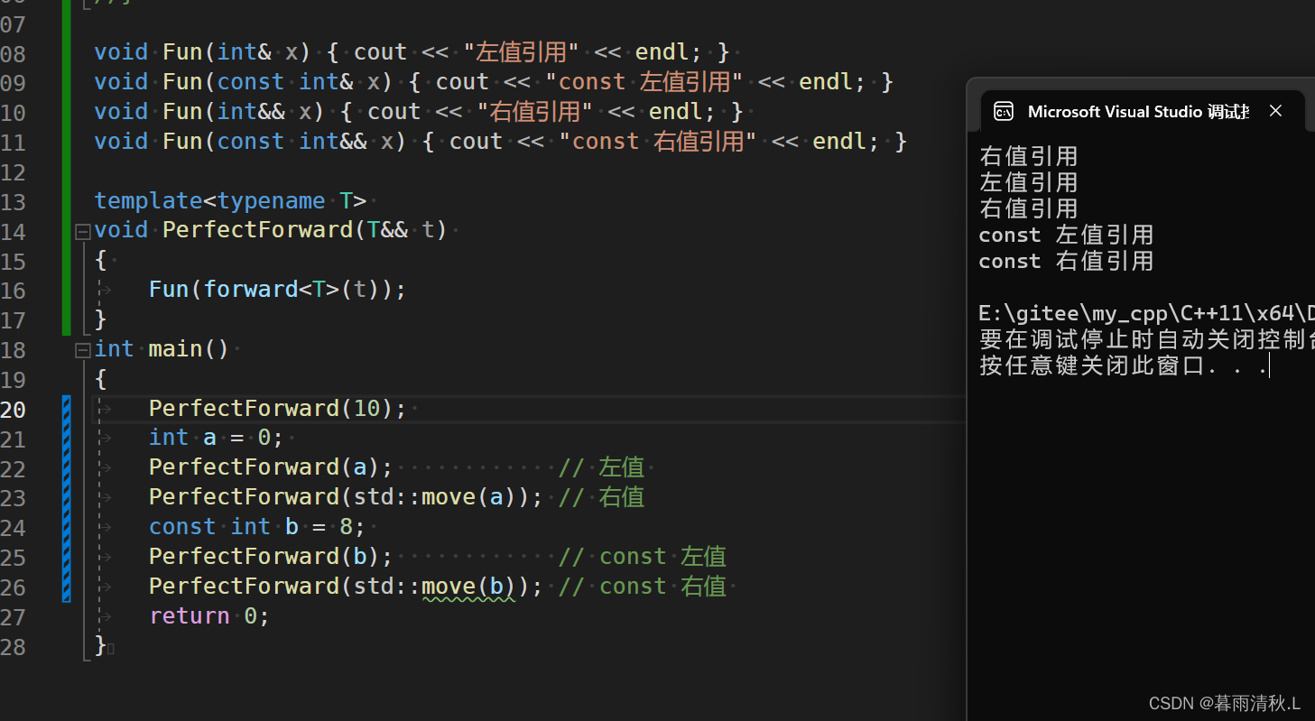Place cursor on PerfectForward(10); call

278,409
